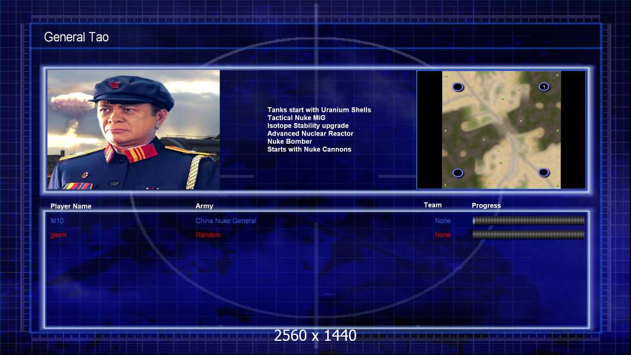Click the General Tao portrait image
This screenshot has height=355, width=631.
tap(134, 130)
